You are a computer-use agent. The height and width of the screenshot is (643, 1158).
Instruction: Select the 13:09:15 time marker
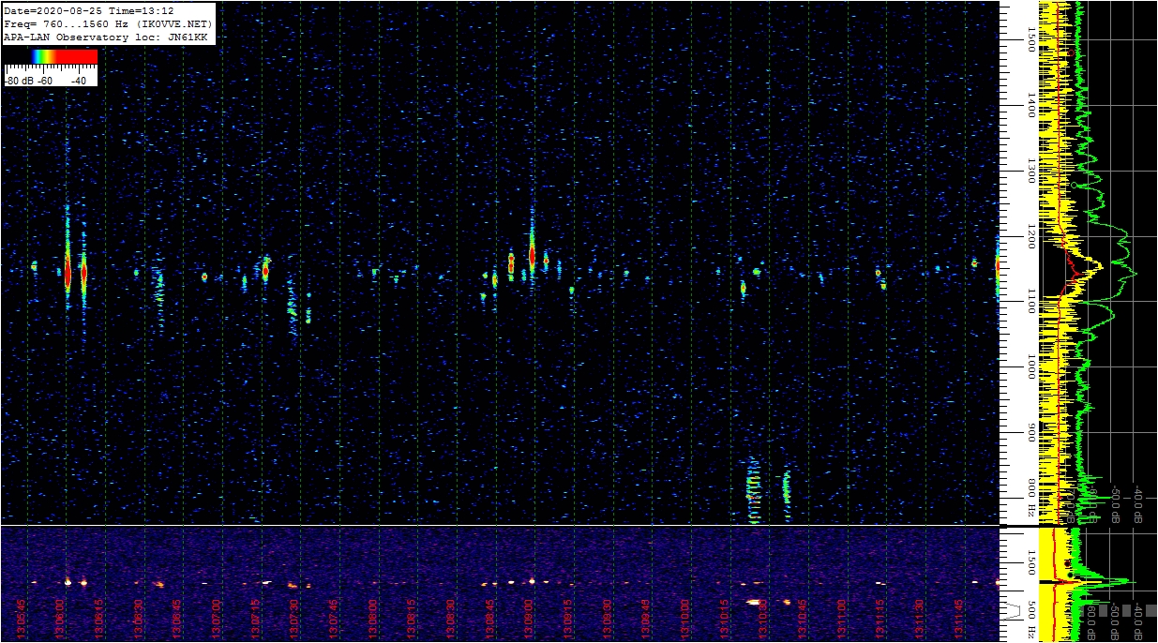(568, 619)
